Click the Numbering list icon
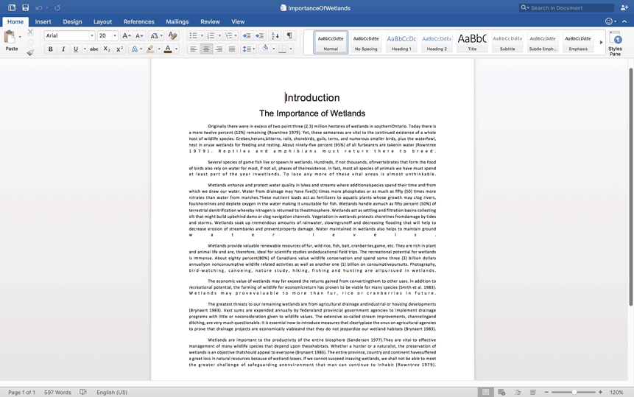Screen dimensions: 634x397 click(211, 35)
